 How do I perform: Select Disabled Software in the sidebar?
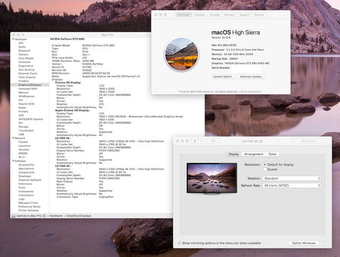[x=30, y=180]
